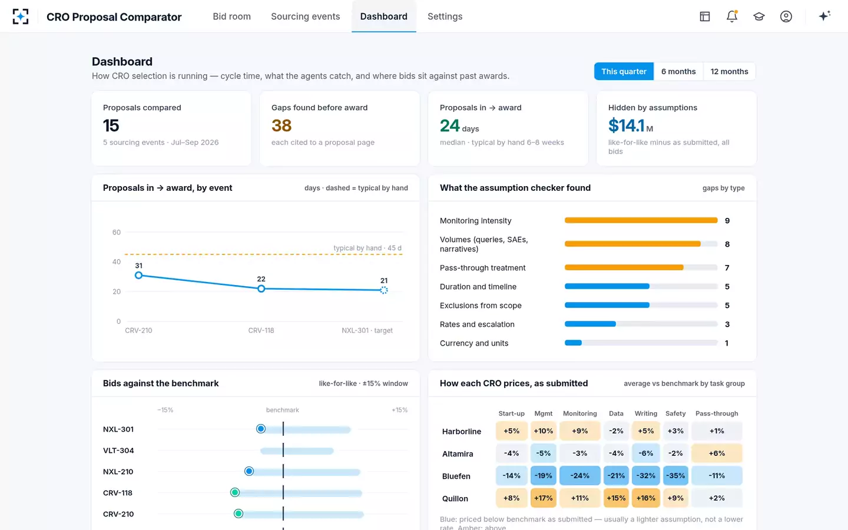
Task: Click the CRV-210 line chart point labeled 31
Action: click(138, 275)
